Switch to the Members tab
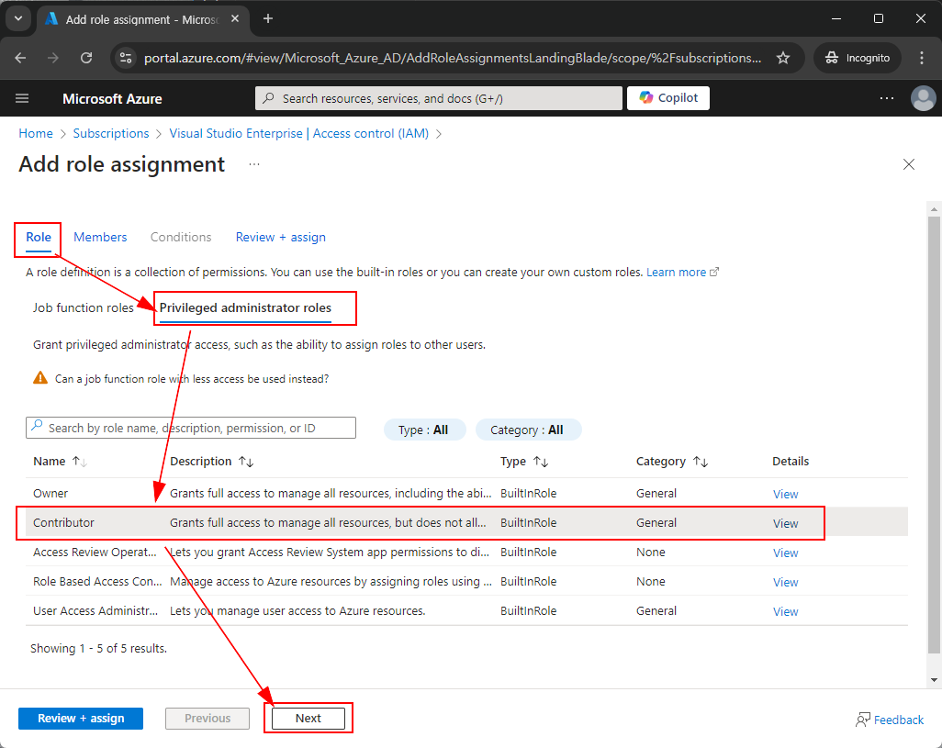Viewport: 942px width, 748px height. click(100, 237)
